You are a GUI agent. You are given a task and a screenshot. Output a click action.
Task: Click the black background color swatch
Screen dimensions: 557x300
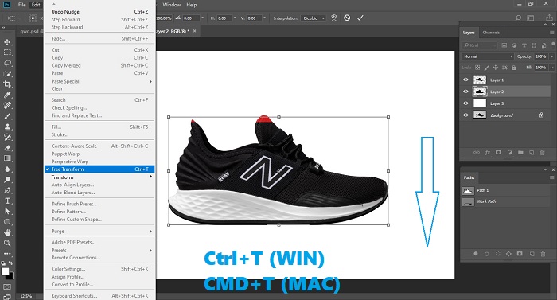(10, 276)
